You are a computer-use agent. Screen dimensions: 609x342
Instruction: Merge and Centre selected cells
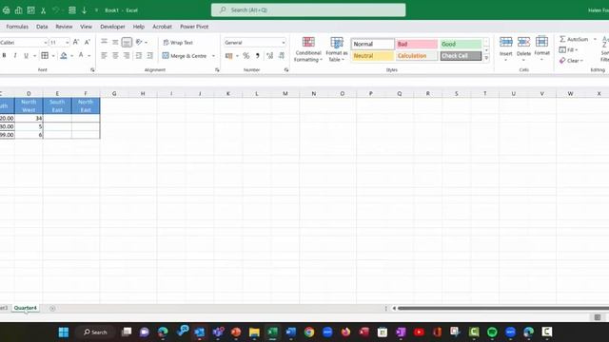[x=185, y=56]
